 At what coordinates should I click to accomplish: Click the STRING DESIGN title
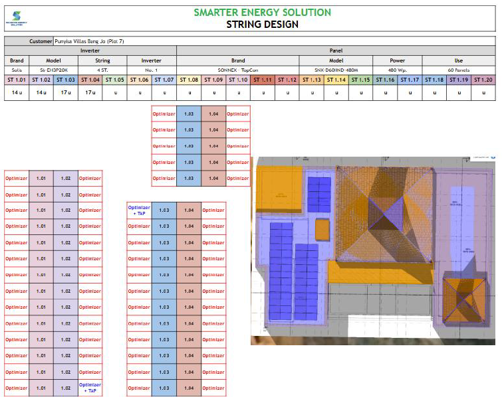(262, 25)
